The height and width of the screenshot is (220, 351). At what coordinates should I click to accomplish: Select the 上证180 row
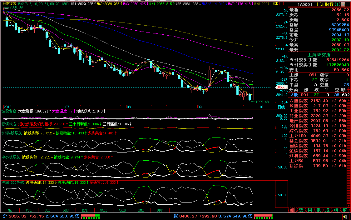click(318, 136)
